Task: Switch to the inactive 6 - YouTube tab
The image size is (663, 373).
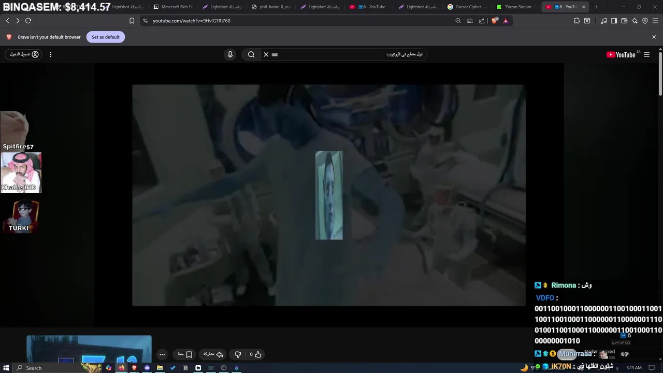Action: (x=369, y=7)
